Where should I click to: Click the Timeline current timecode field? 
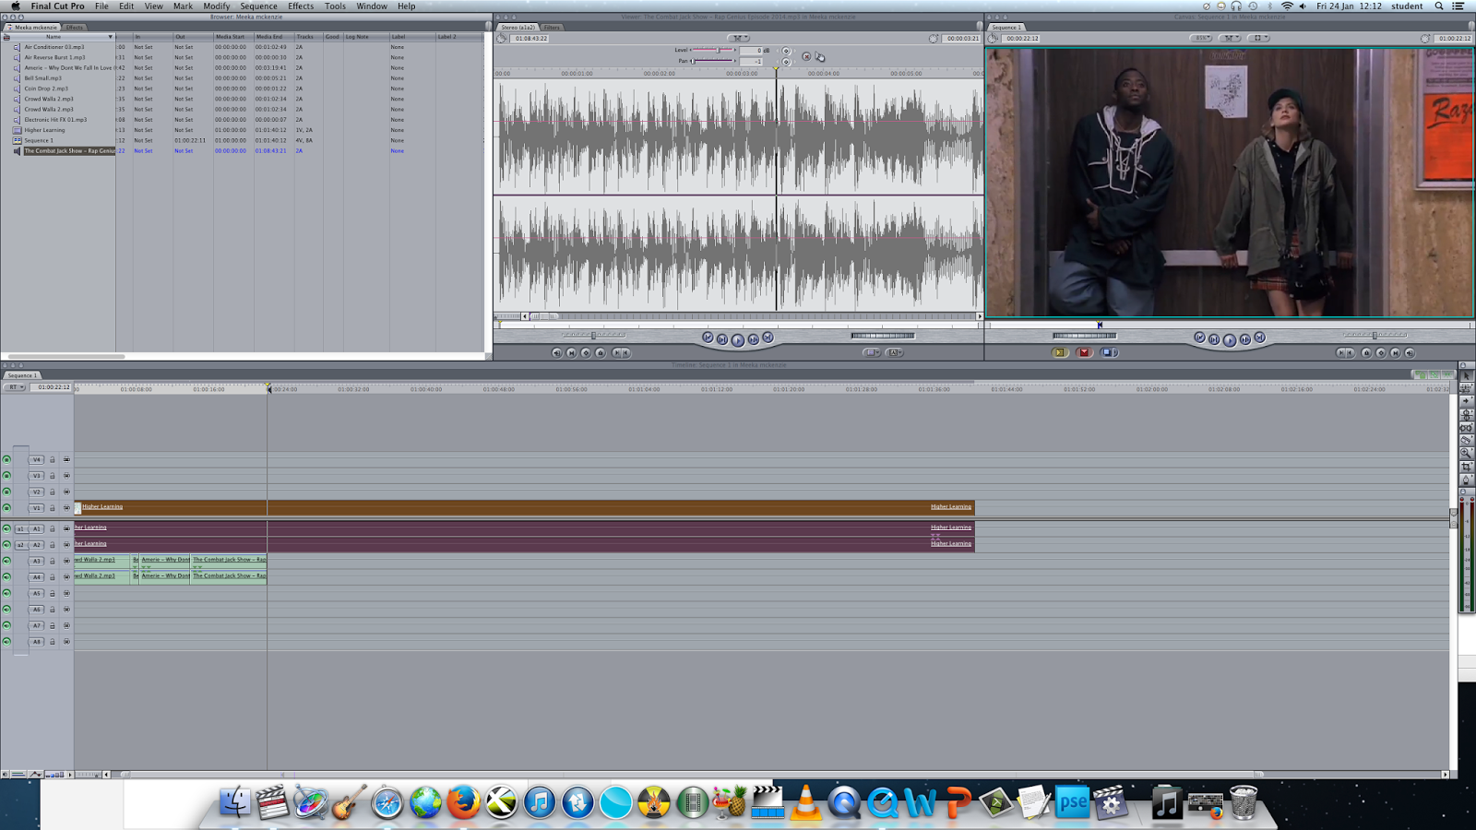pyautogui.click(x=51, y=387)
